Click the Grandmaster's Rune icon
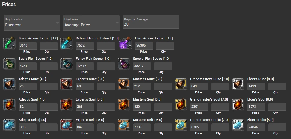The image size is (291, 139). click(x=181, y=84)
